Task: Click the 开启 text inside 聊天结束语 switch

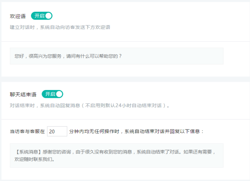Action: click(50, 94)
